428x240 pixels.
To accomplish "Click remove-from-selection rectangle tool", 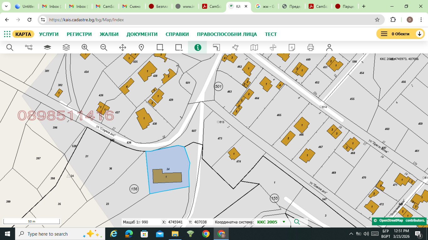I will tap(179, 47).
